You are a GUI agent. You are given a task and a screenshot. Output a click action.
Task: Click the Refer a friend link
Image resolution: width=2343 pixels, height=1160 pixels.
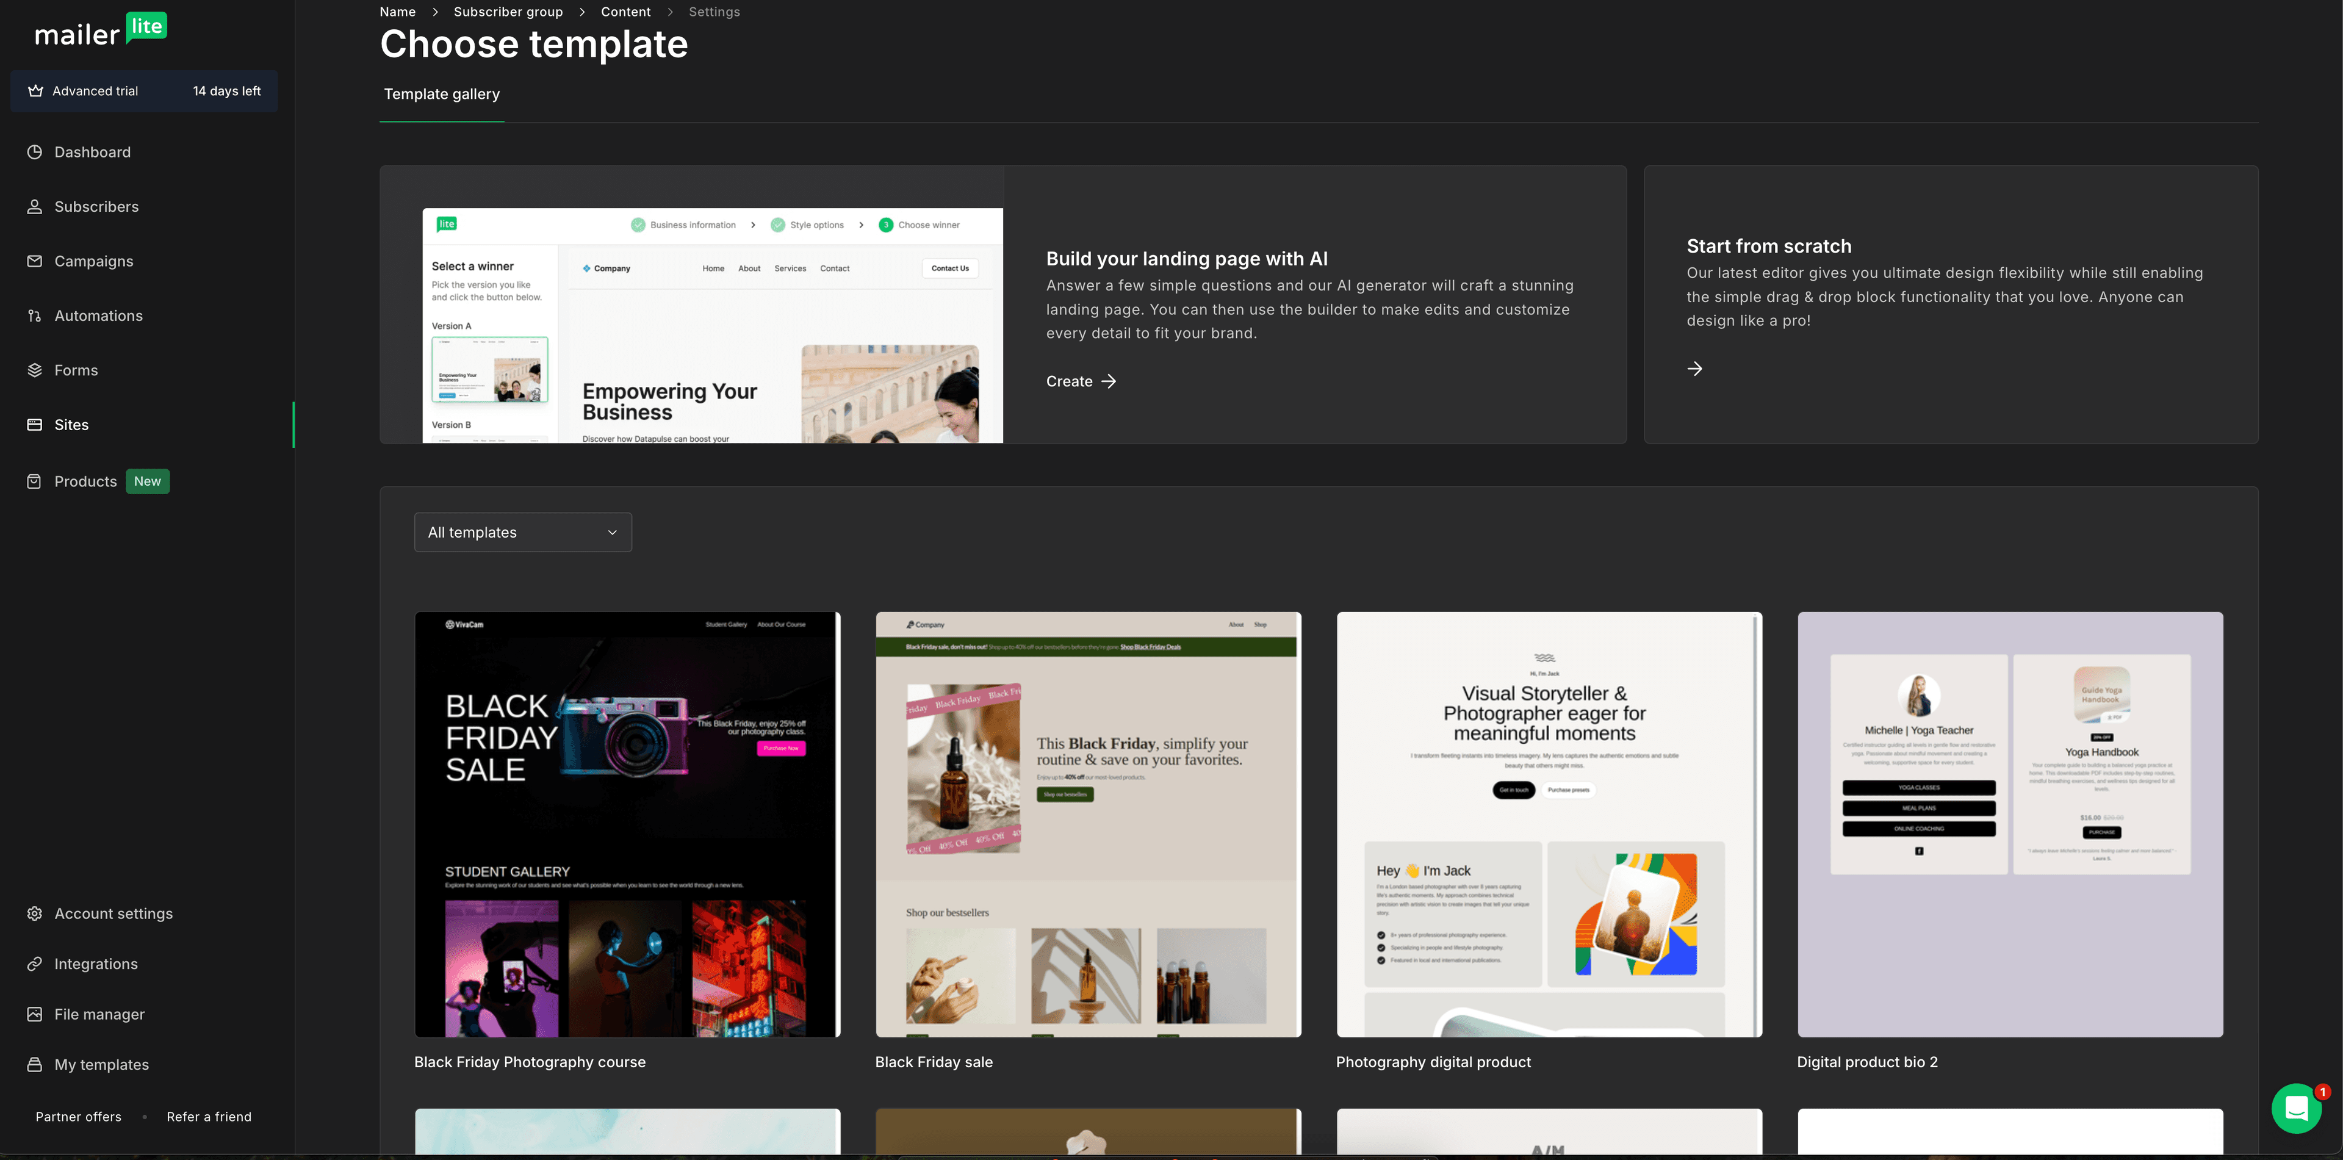tap(208, 1116)
